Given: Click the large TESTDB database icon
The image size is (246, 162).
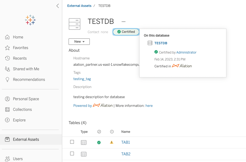Looking at the screenshot, I should (x=74, y=24).
